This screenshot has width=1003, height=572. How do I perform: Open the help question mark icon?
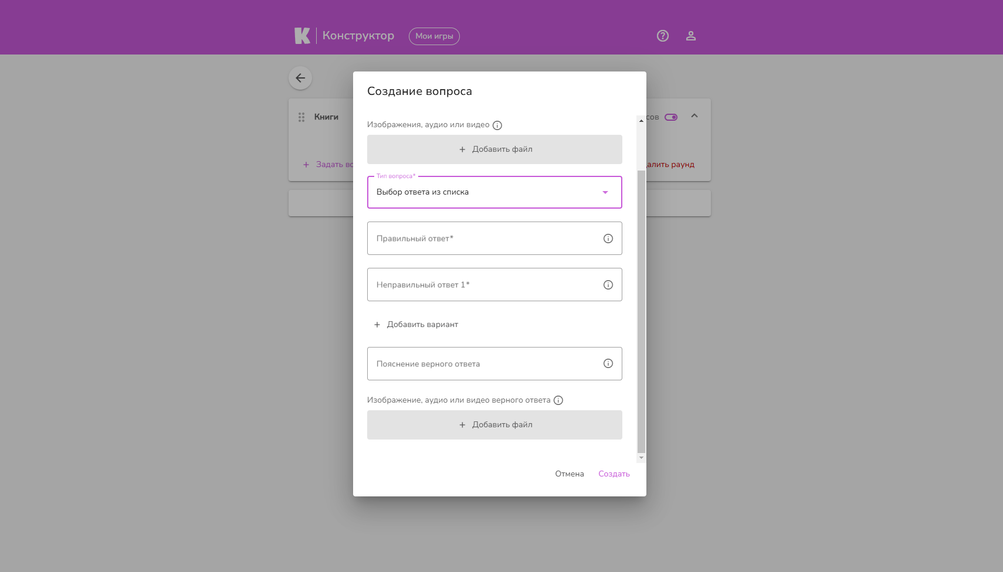pos(663,36)
